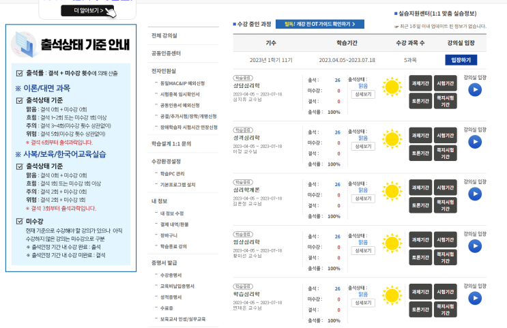Viewport: 507px width, 328px height.
Task: Select 학습종료 강의 submenu link
Action: pos(173,246)
